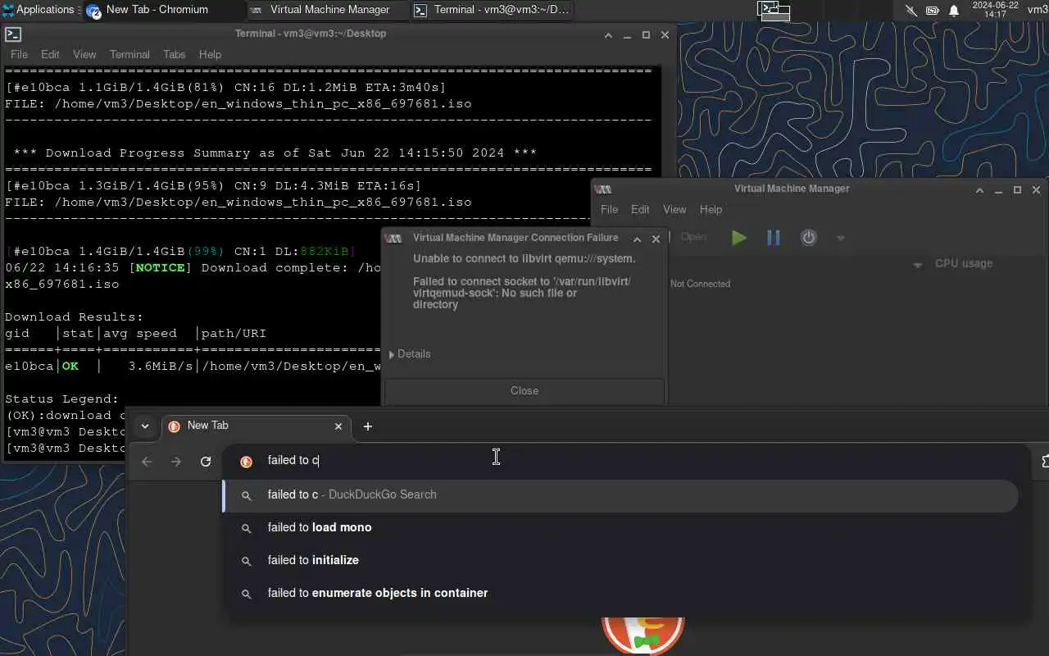Click the muted volume icon in system tray
This screenshot has height=656, width=1049.
(911, 11)
